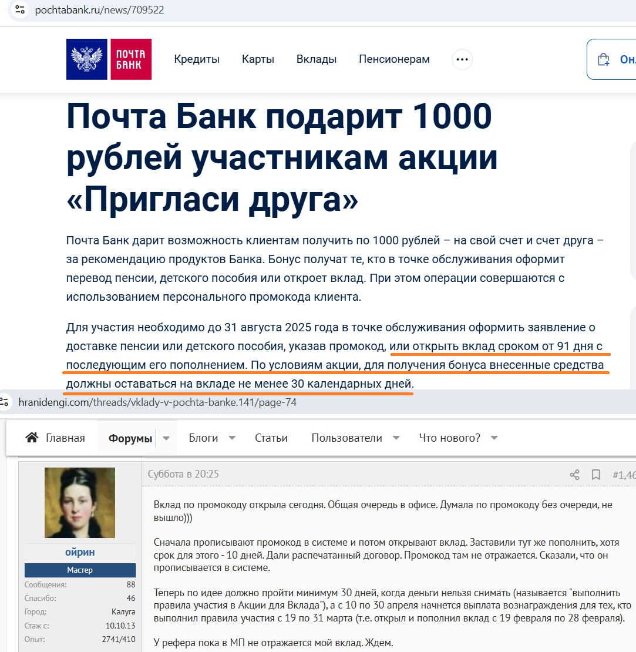Screen dimensions: 636x652
Task: Click the city value Калуга
Action: click(x=123, y=611)
